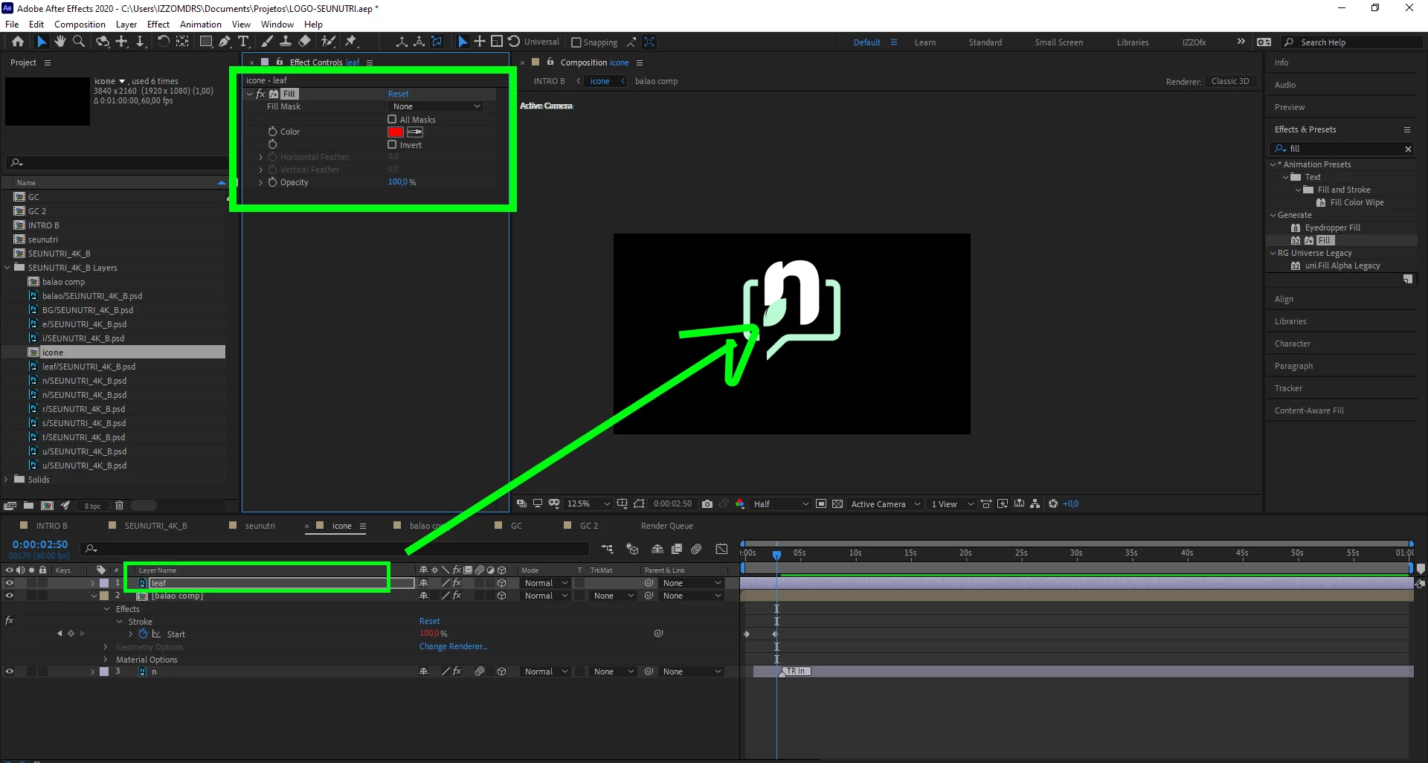The image size is (1428, 763).
Task: Select the Zoom magnifier tool
Action: tap(78, 42)
